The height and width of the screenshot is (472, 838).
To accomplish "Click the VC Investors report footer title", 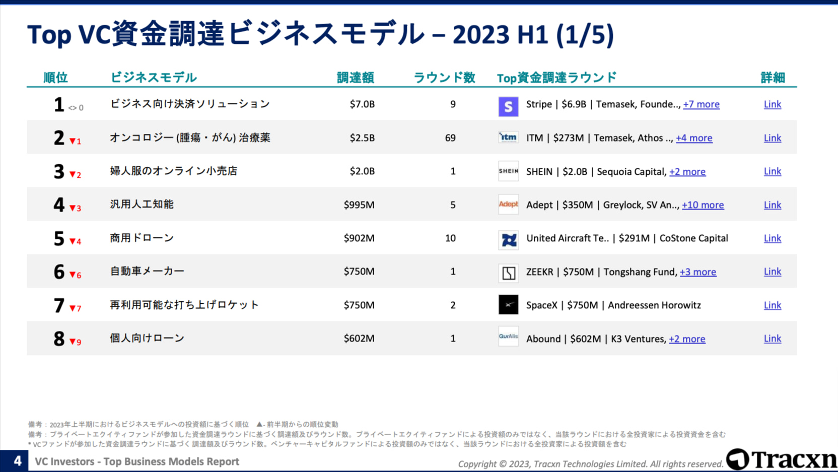I will click(x=137, y=461).
